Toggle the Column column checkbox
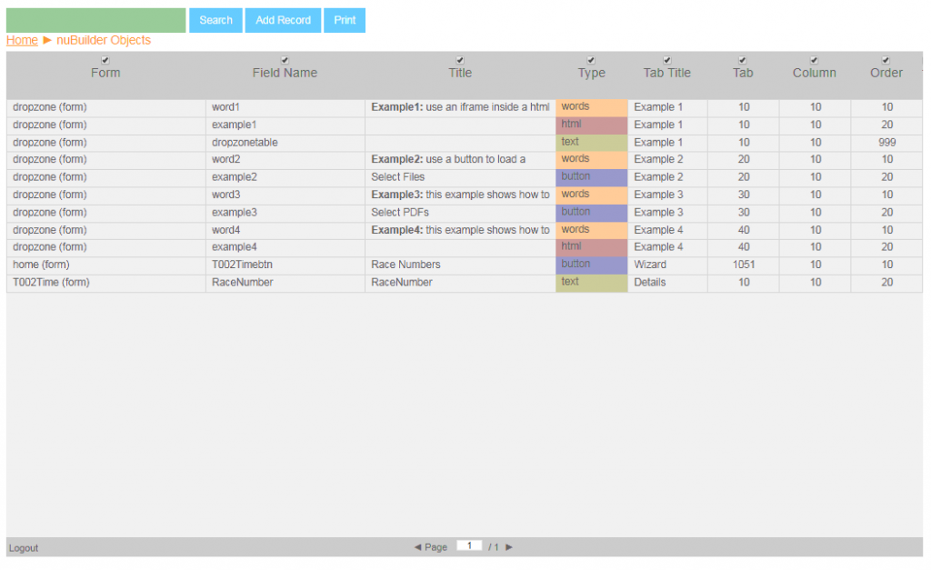The image size is (931, 570). (814, 60)
